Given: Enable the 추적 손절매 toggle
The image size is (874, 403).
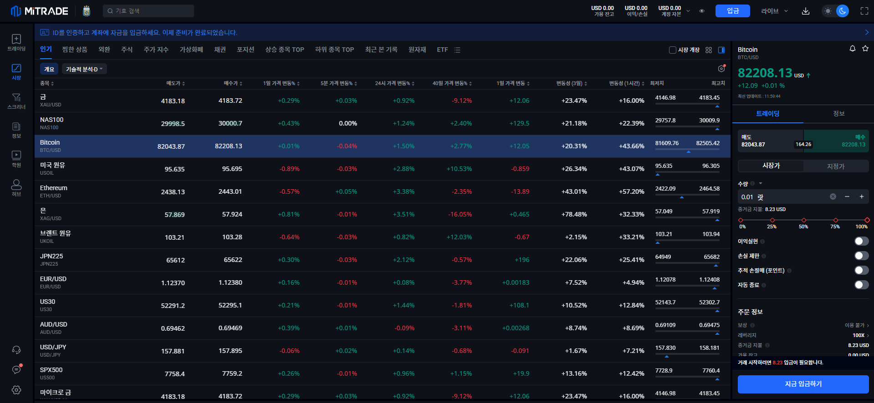Looking at the screenshot, I should point(861,270).
